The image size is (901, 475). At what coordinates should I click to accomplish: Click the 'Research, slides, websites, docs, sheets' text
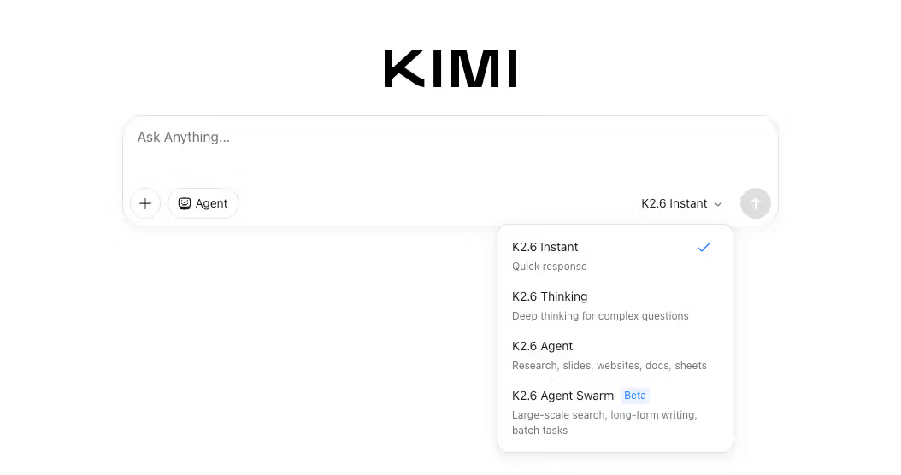coord(609,366)
